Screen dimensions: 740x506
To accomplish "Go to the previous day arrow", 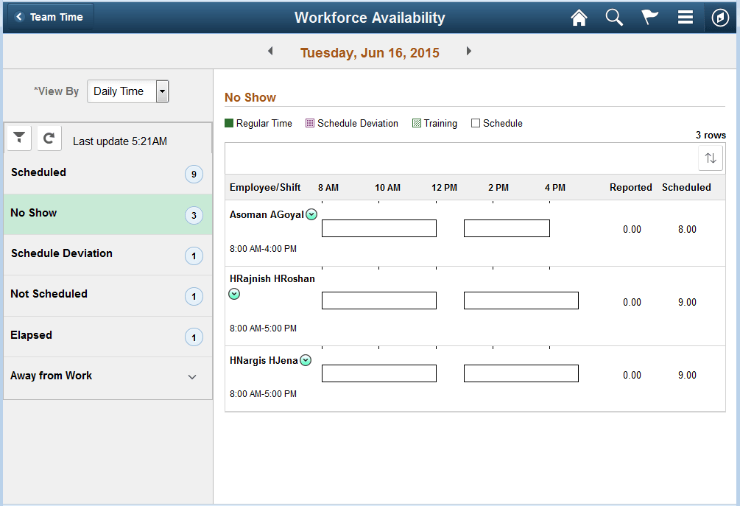I will click(270, 51).
